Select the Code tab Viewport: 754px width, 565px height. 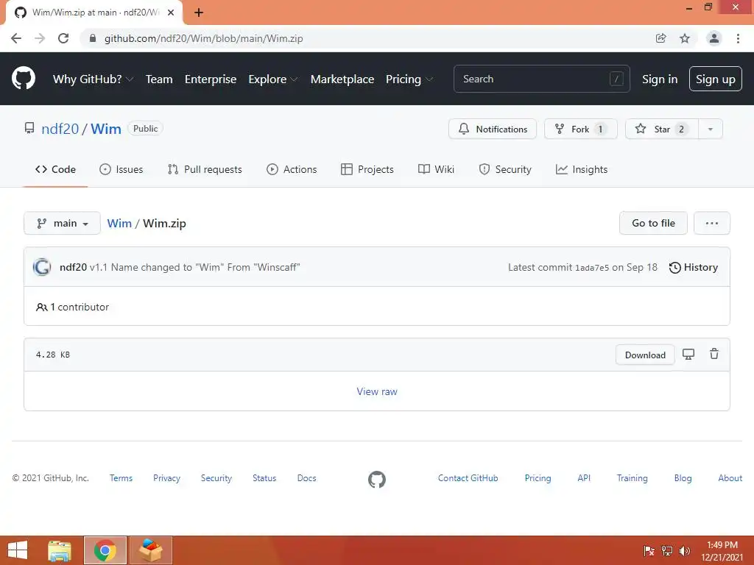click(x=55, y=169)
